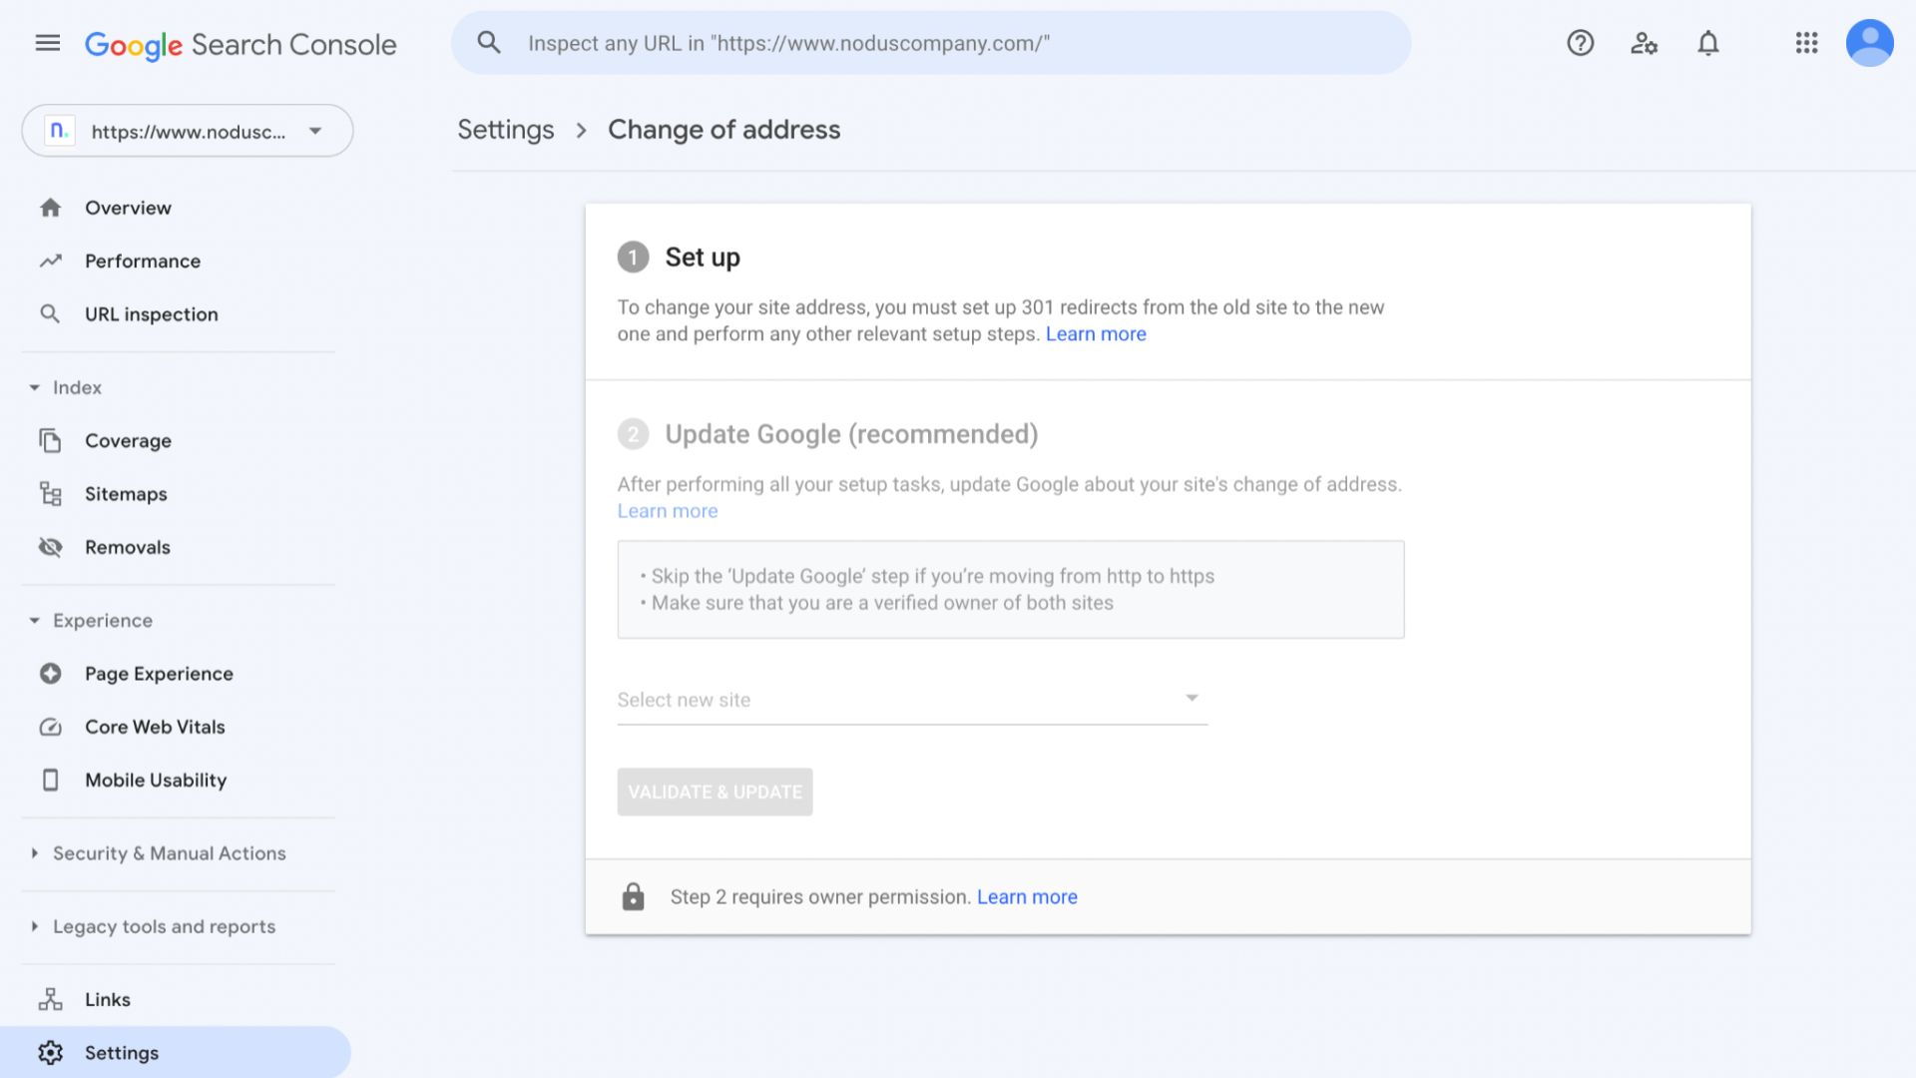Open the Performance report

pos(143,261)
